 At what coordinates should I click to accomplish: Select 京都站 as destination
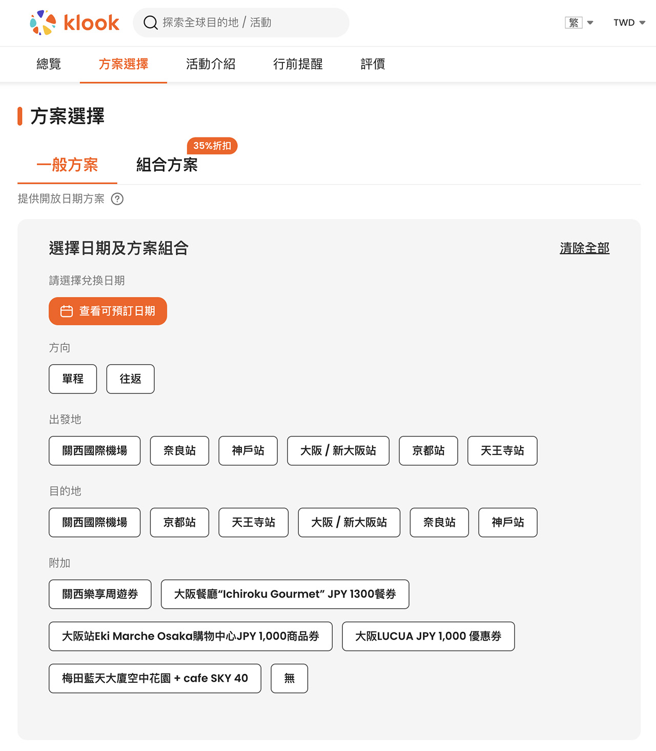click(x=179, y=523)
